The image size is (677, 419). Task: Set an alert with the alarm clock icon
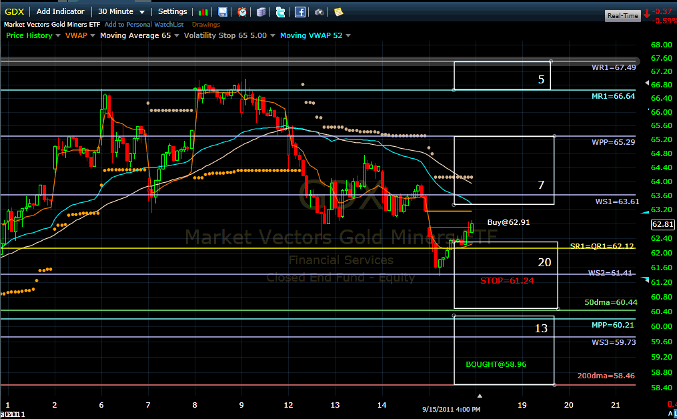(x=242, y=11)
